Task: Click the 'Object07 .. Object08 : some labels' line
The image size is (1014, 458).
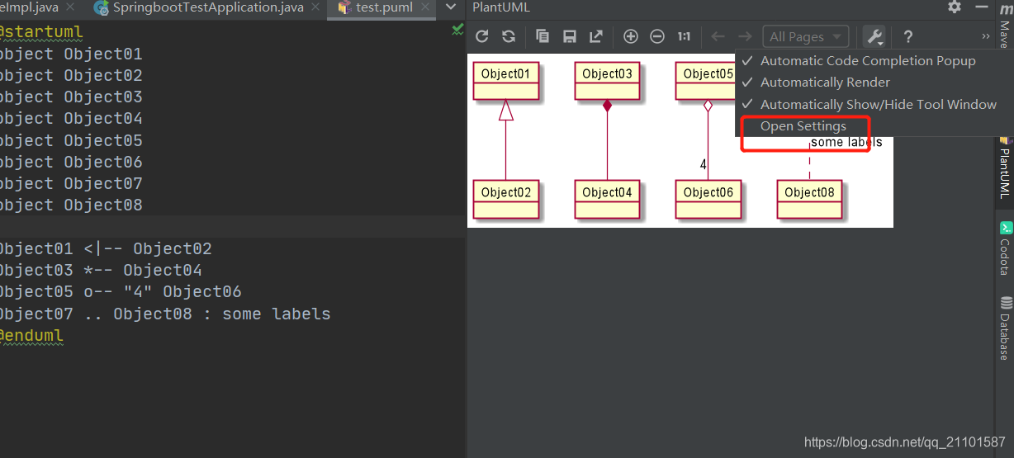Action: 164,314
